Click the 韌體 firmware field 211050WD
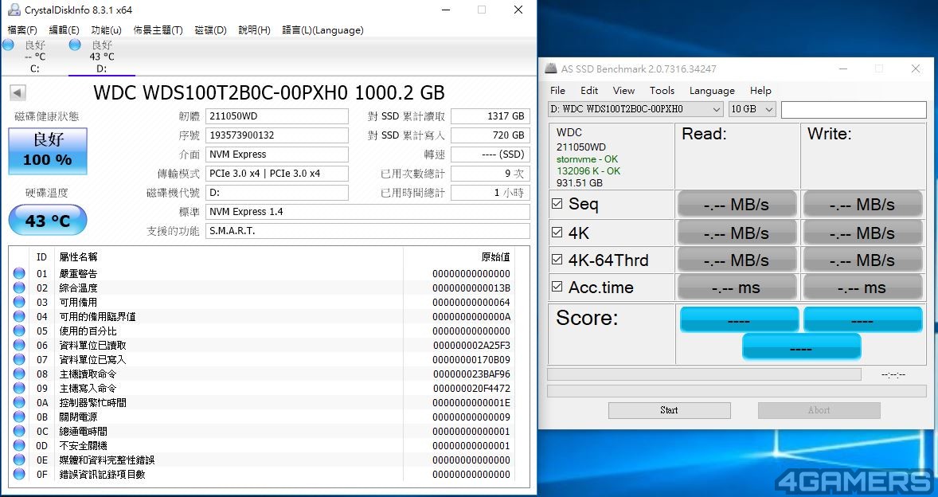This screenshot has height=497, width=938. tap(277, 116)
